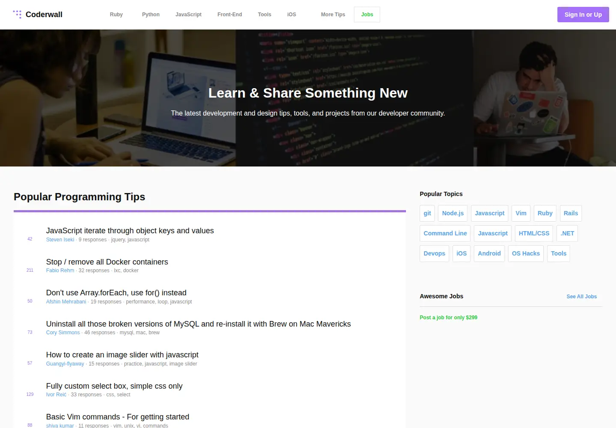This screenshot has width=616, height=428.
Task: Click the green Jobs nav button
Action: (x=367, y=15)
